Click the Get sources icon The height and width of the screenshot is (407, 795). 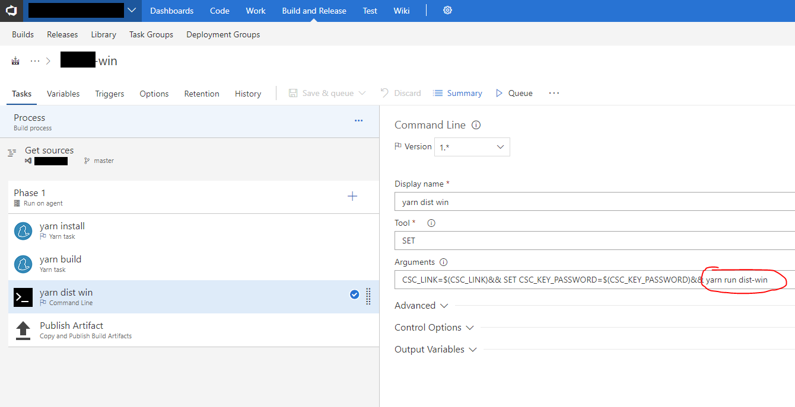[x=12, y=153]
